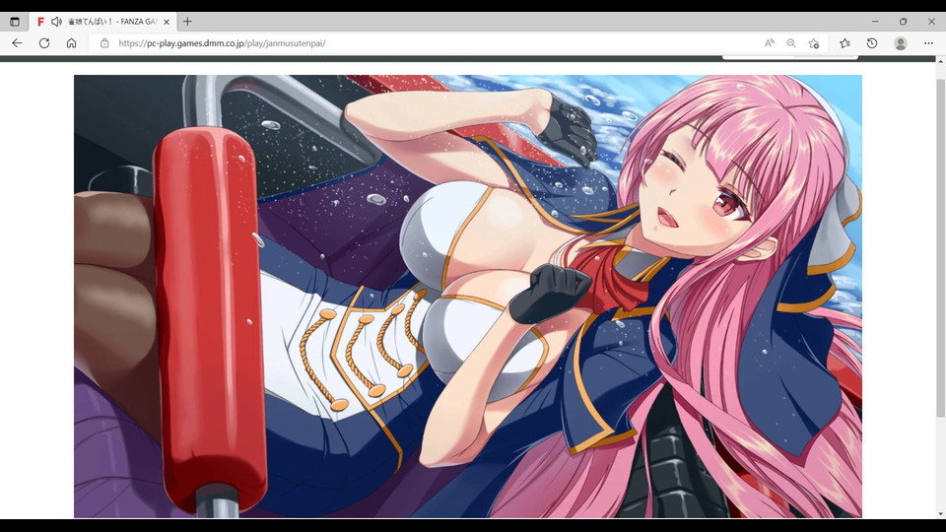Open browser History panel
Viewport: 946px width, 532px height.
point(872,43)
